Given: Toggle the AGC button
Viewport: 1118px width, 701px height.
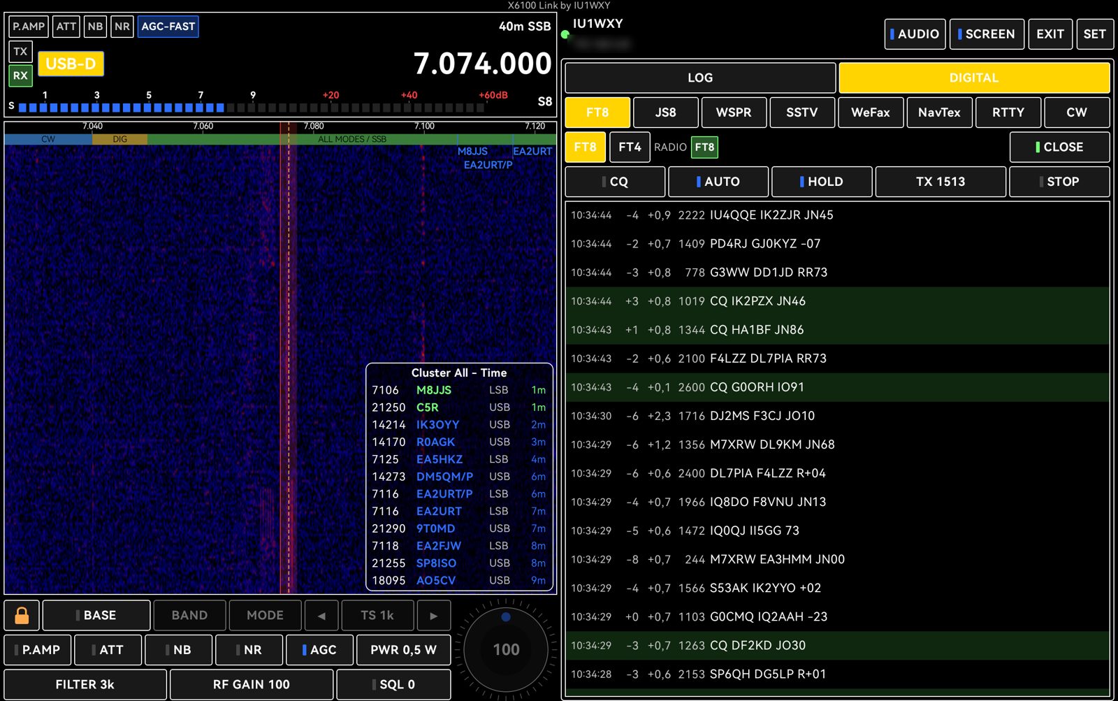Looking at the screenshot, I should [x=319, y=649].
